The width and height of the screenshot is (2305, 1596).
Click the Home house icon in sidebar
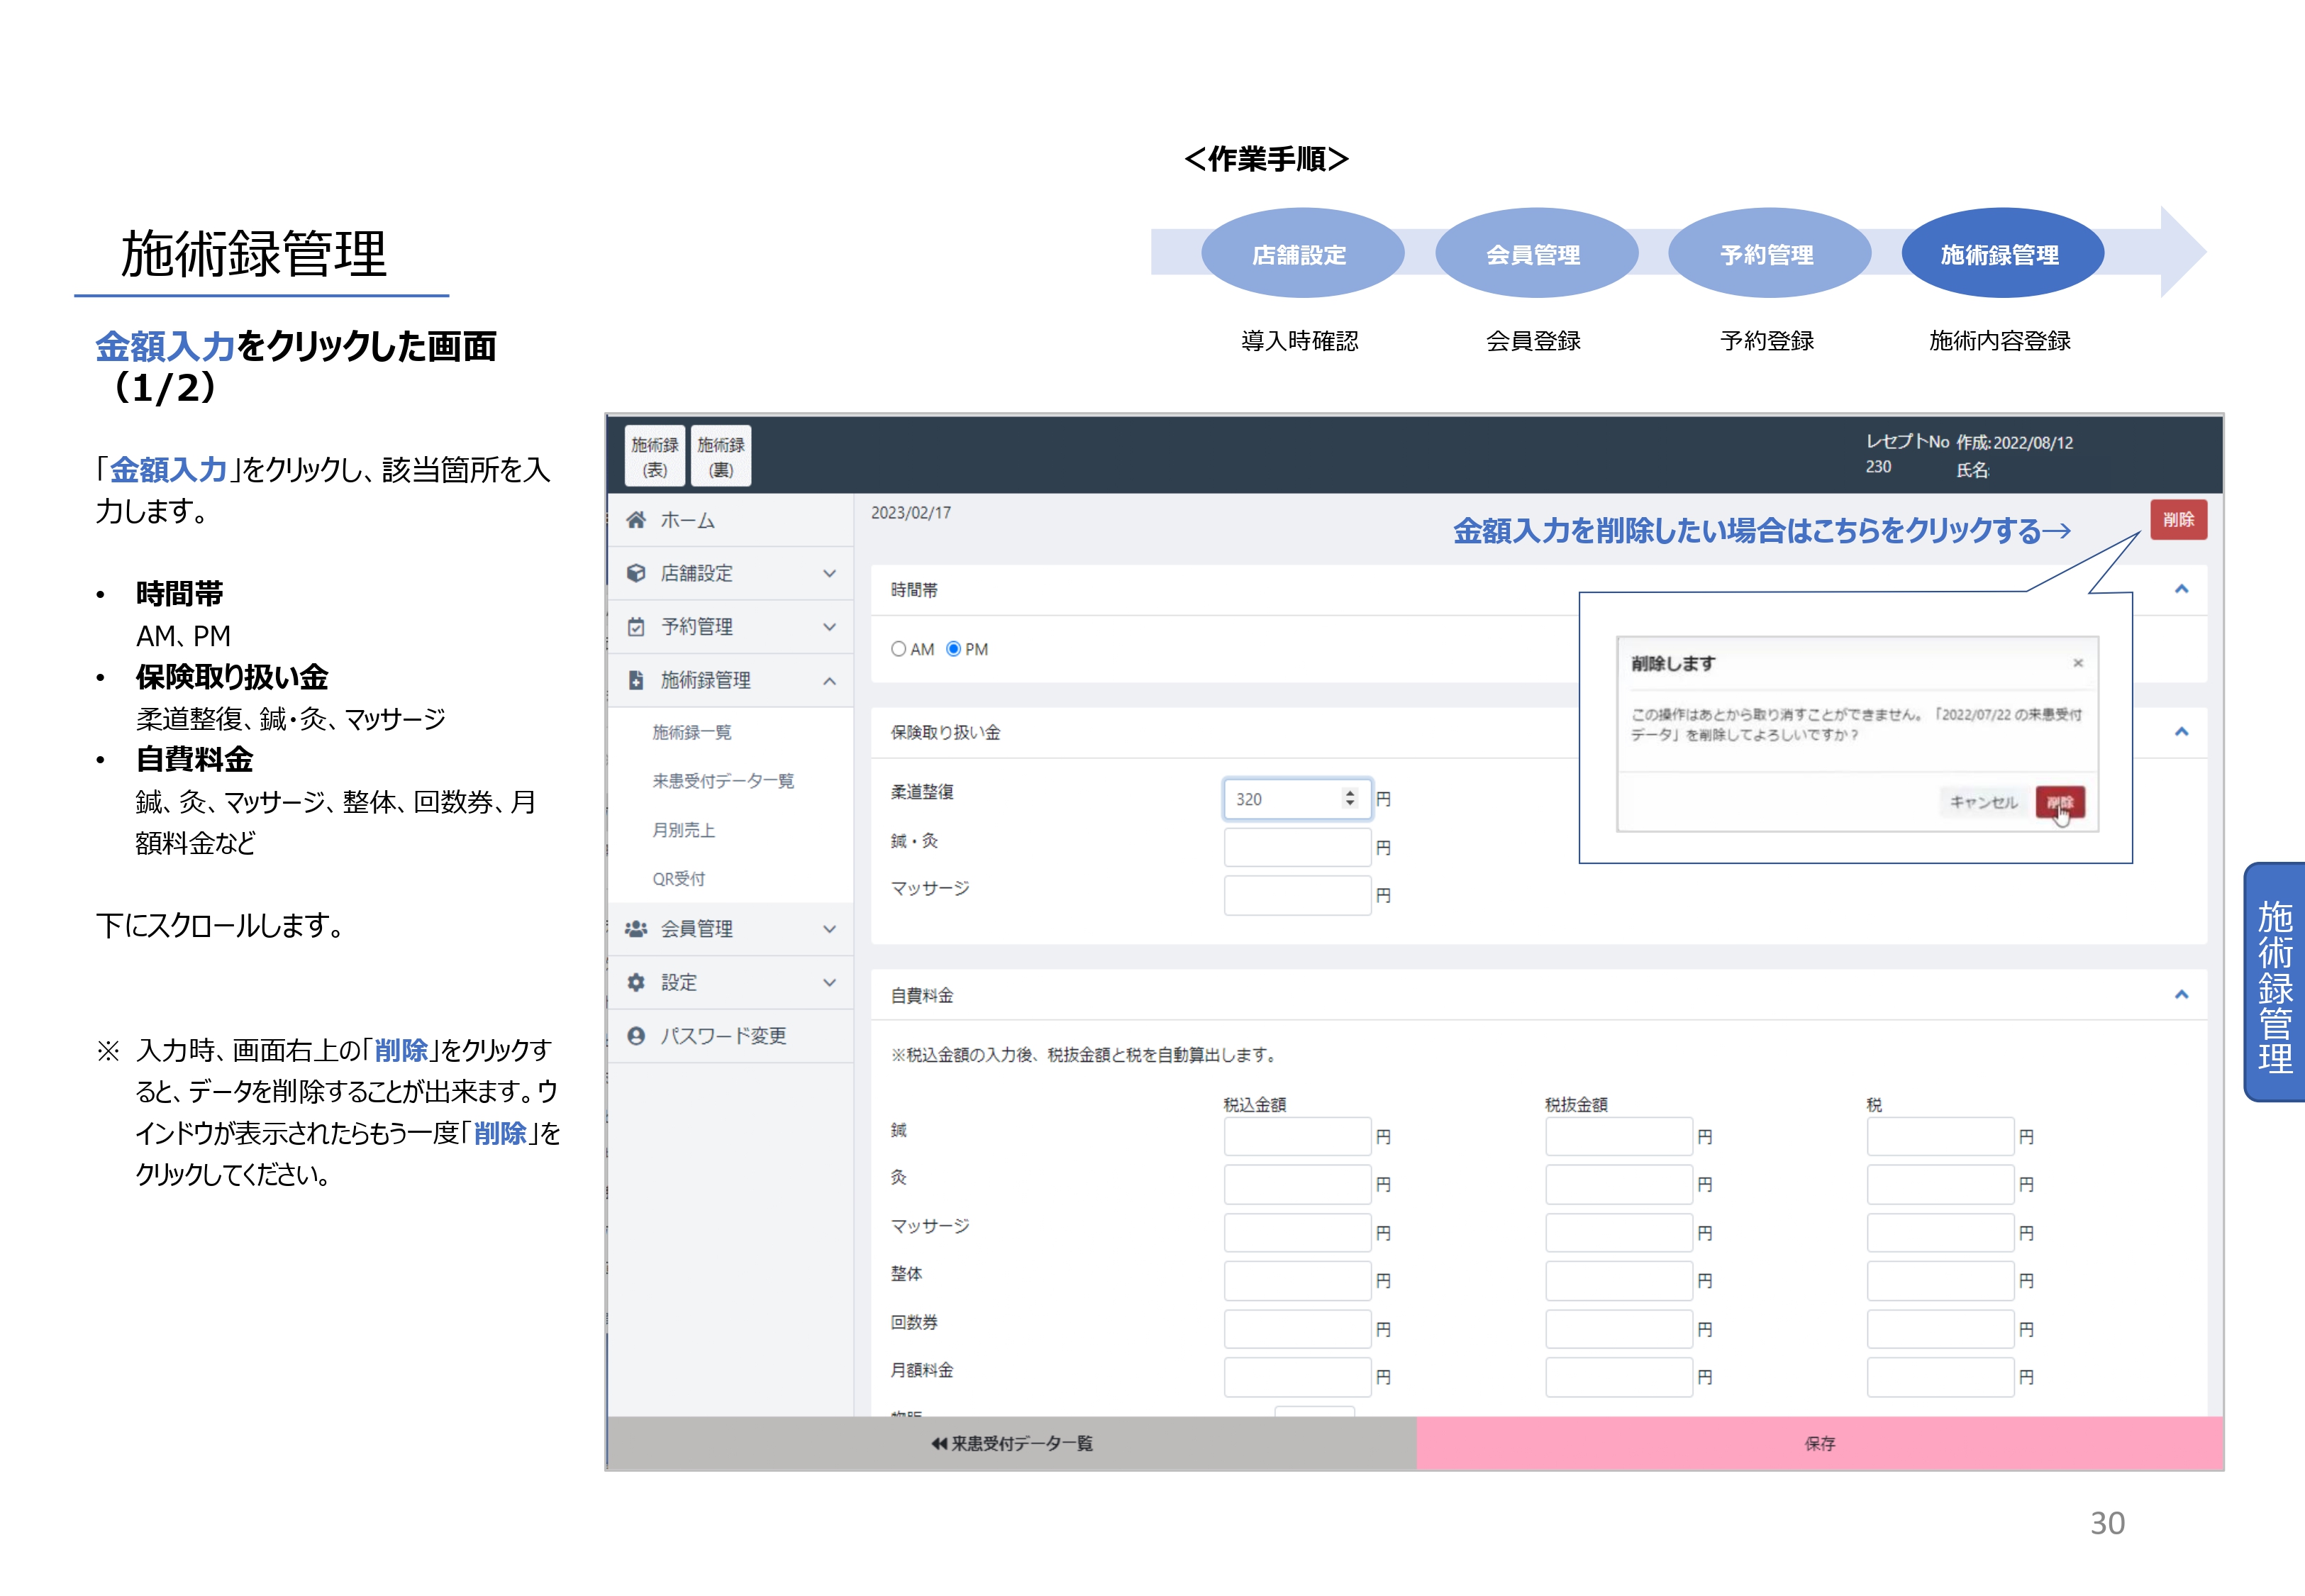pos(635,520)
